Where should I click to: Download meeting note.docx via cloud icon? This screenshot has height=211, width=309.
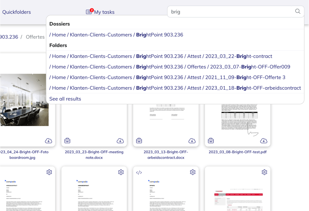click(x=120, y=141)
